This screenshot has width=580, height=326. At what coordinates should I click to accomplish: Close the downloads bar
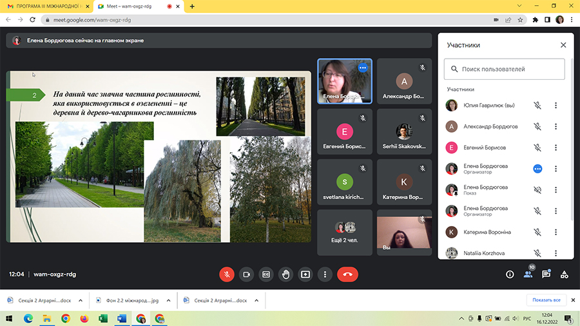click(573, 300)
